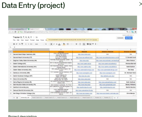142x117 pixels.
Task: Open the Format menu
Action: click(x=32, y=40)
